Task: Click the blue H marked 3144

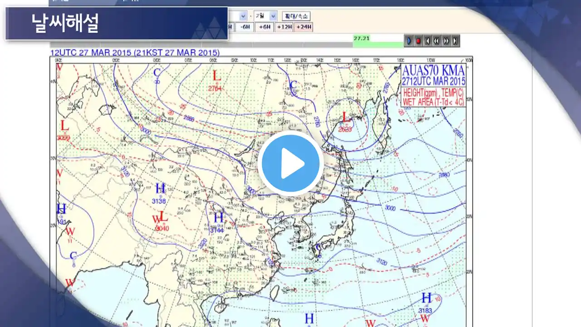Action: [x=218, y=218]
